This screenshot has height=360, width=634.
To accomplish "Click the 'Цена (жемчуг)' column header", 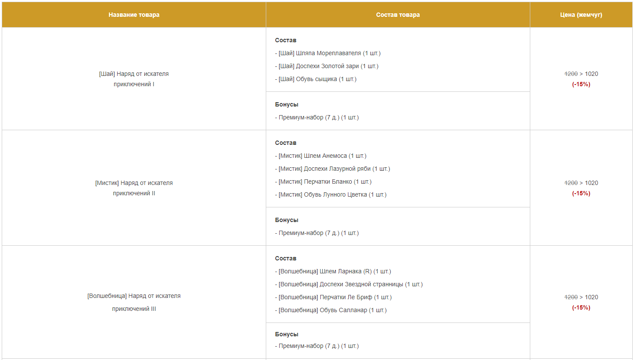I will (x=581, y=15).
